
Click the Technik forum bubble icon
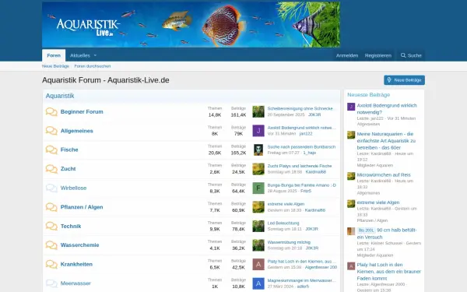pos(51,226)
